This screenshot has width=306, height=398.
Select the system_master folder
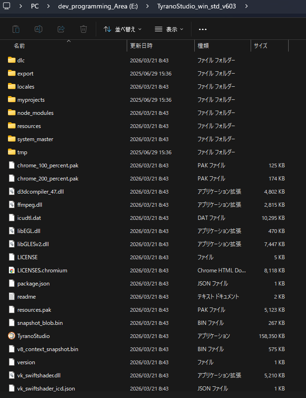pyautogui.click(x=35, y=139)
